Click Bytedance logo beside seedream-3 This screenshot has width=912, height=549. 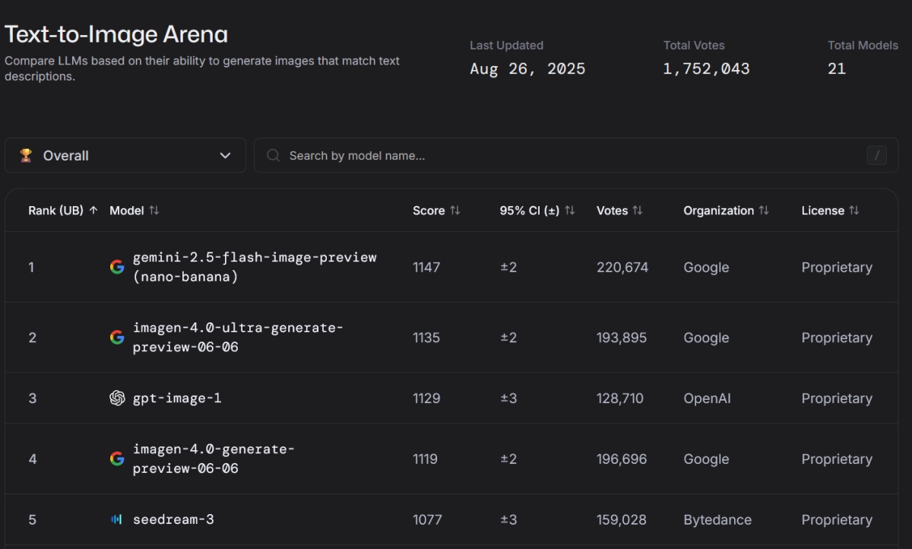117,520
